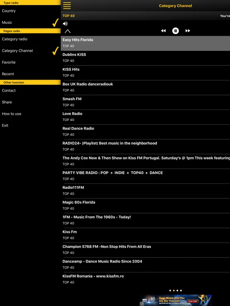Pause the current radio stream
The width and height of the screenshot is (230, 306).
tap(175, 31)
